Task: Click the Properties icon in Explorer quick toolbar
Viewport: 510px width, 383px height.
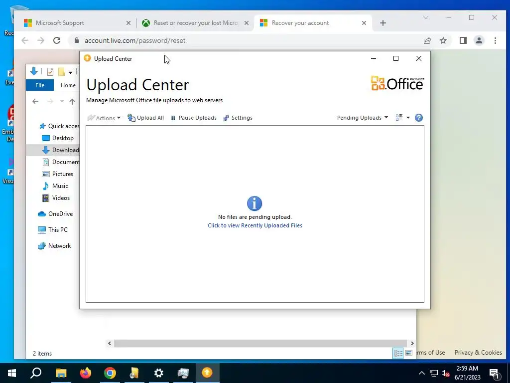Action: [x=50, y=72]
